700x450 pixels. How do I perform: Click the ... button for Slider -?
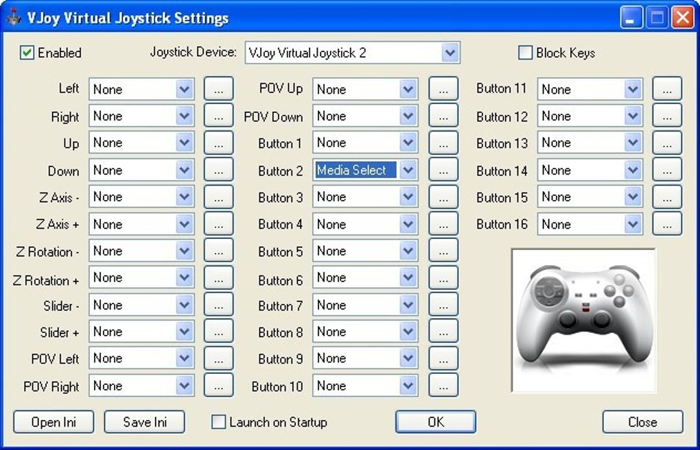pos(219,304)
